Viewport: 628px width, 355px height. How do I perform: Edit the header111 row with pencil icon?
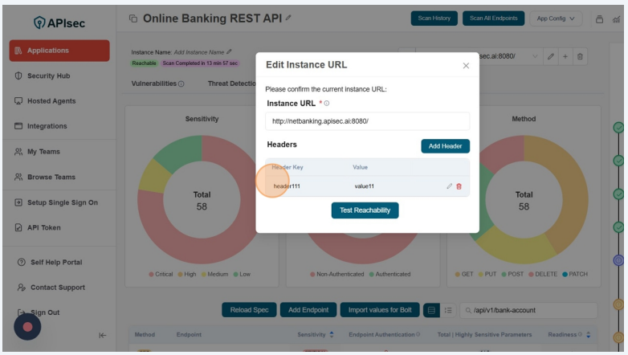tap(450, 186)
